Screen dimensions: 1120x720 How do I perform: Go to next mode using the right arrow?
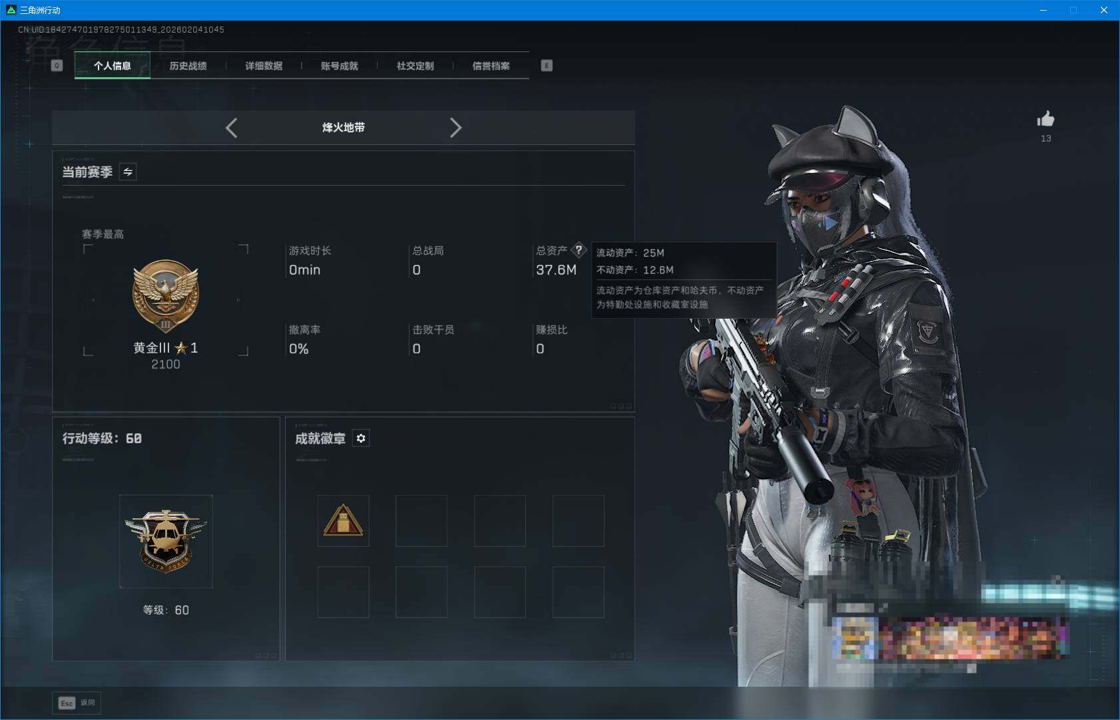pyautogui.click(x=456, y=128)
